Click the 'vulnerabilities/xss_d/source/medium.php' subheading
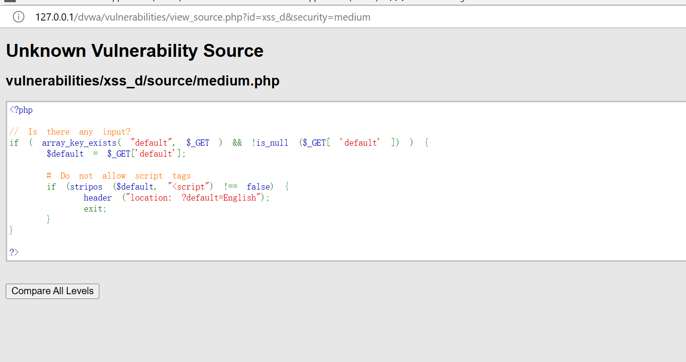This screenshot has height=362, width=686. pos(143,81)
